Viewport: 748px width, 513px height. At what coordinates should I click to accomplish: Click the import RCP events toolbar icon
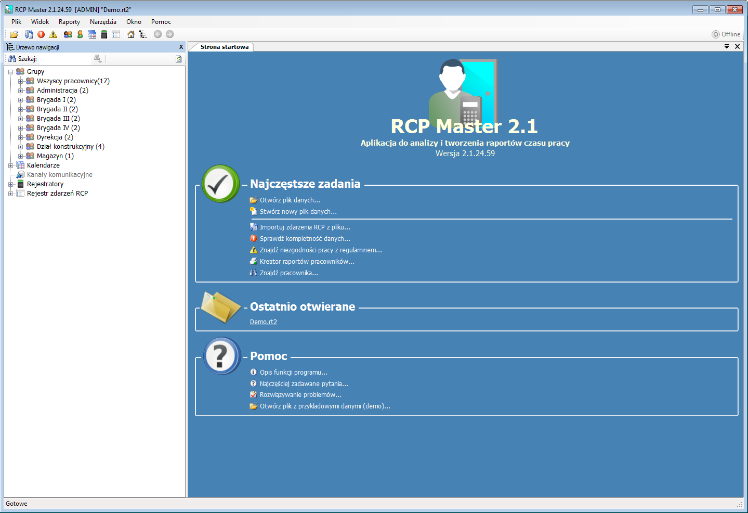(29, 34)
